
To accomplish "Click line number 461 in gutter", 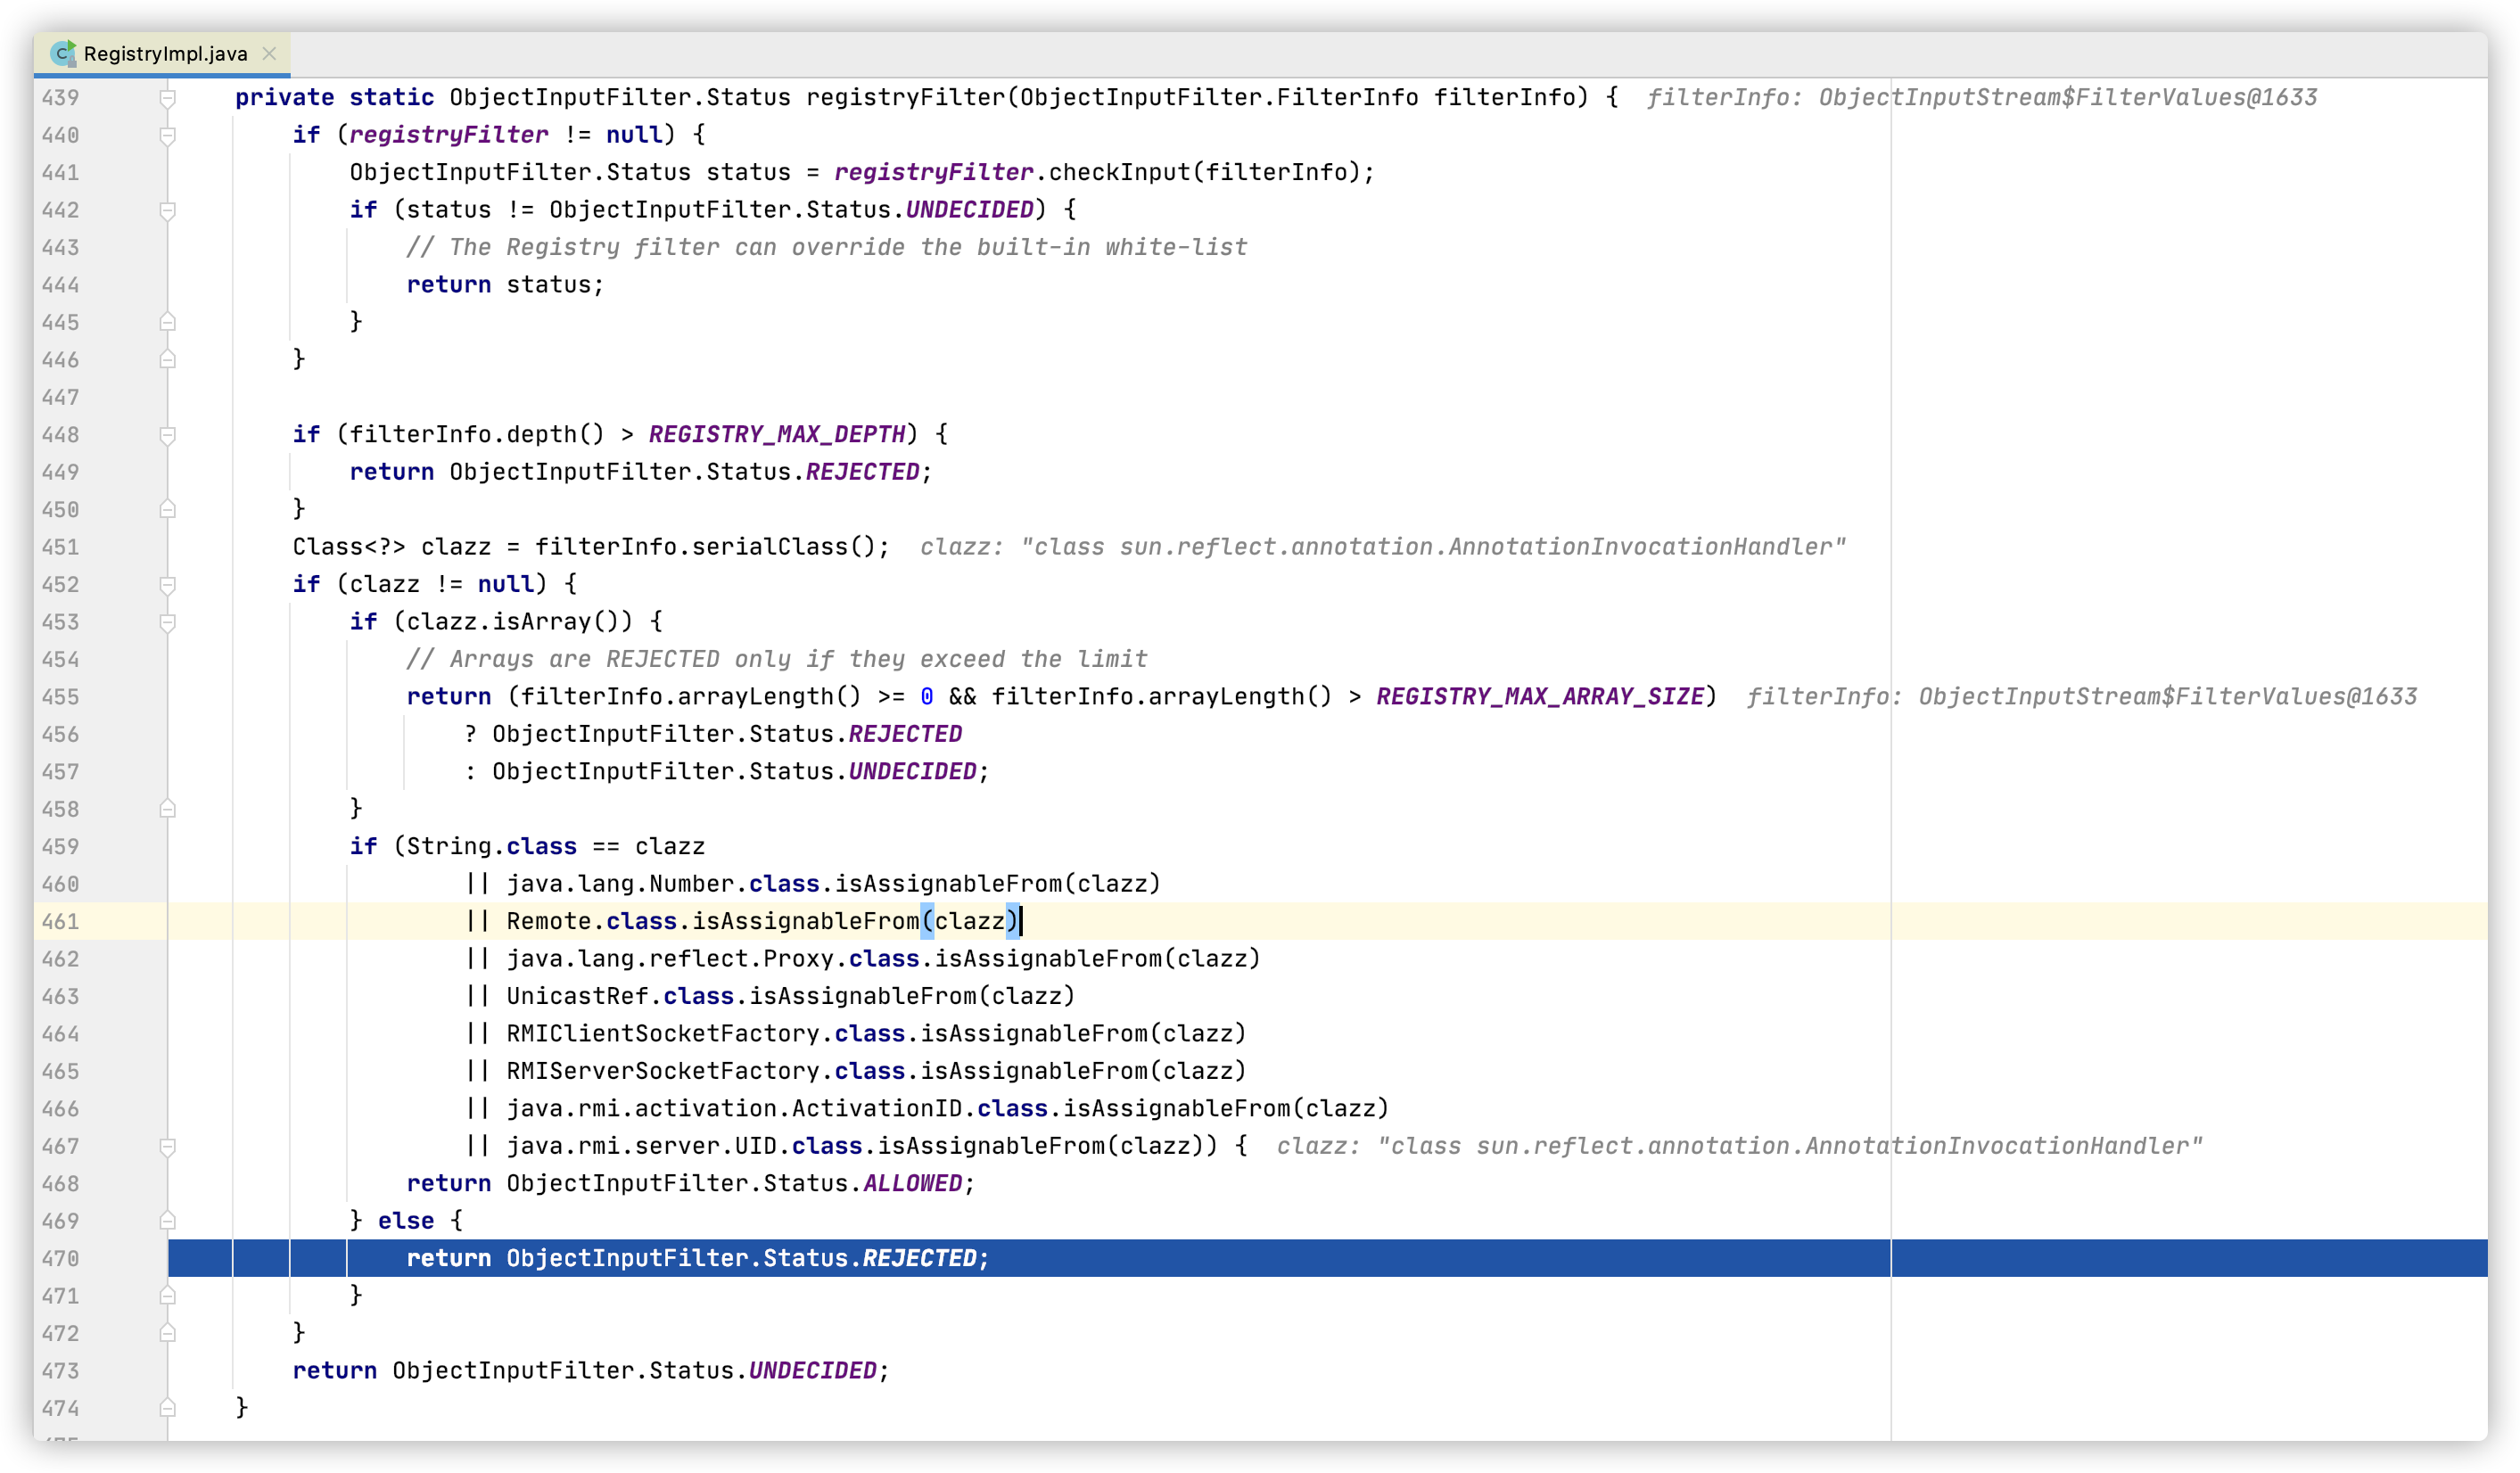I will pos(60,922).
